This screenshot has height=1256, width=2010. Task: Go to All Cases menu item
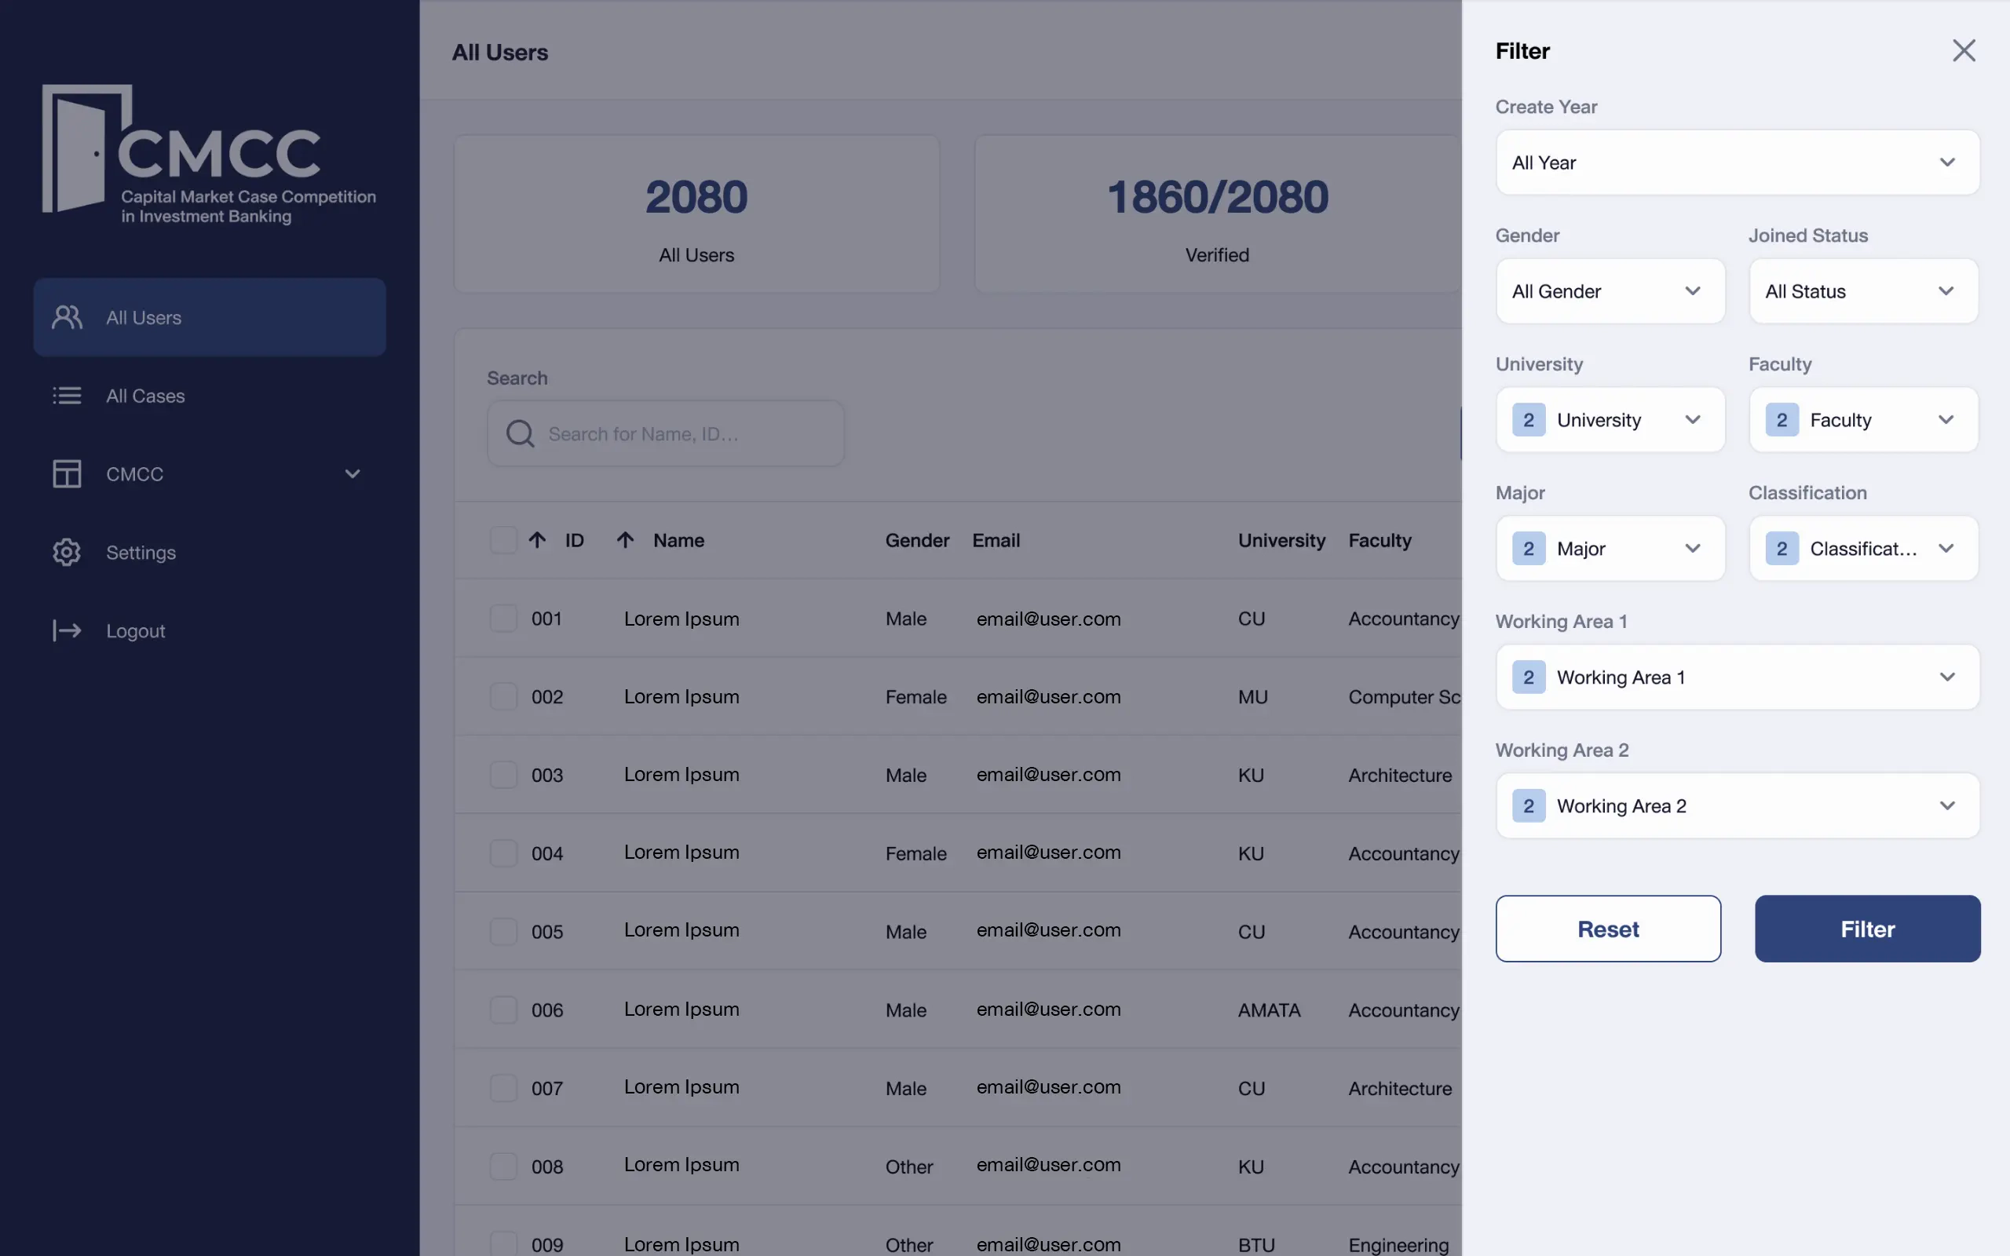coord(145,396)
